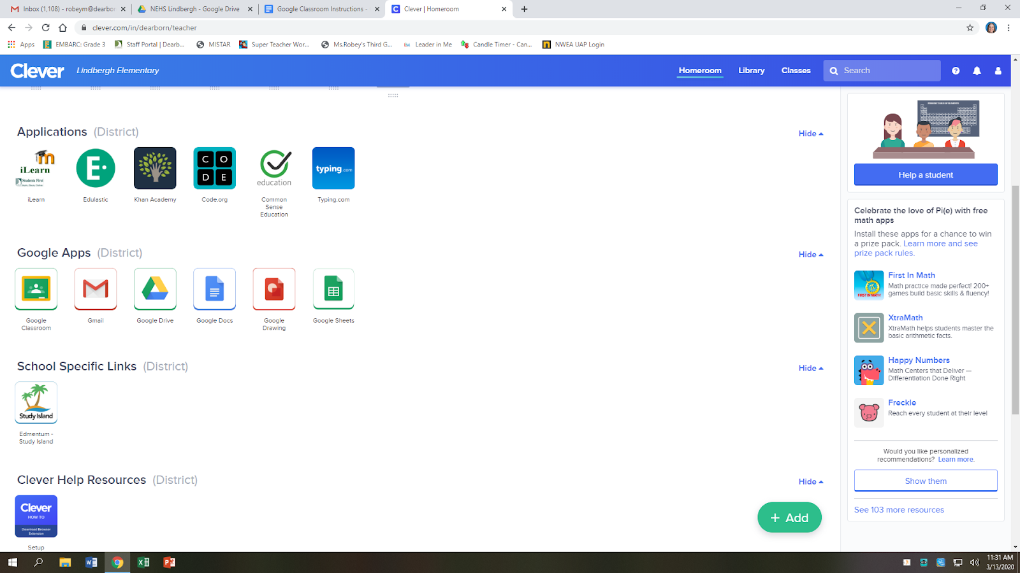
Task: Open Google Classroom app
Action: point(36,289)
